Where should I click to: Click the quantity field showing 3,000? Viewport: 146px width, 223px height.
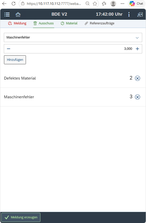pyautogui.click(x=73, y=49)
